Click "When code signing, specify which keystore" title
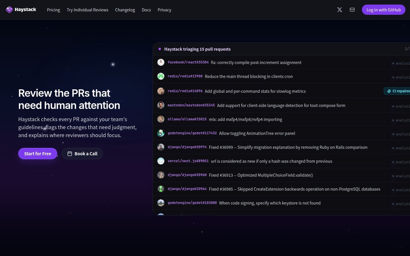The height and width of the screenshot is (256, 410). 270,203
